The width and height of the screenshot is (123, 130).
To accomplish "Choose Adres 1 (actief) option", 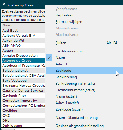I will click(84, 103).
